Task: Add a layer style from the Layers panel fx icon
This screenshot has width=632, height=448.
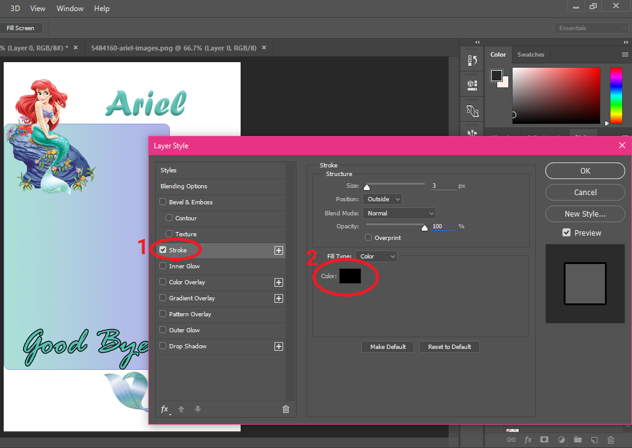Action: (528, 439)
